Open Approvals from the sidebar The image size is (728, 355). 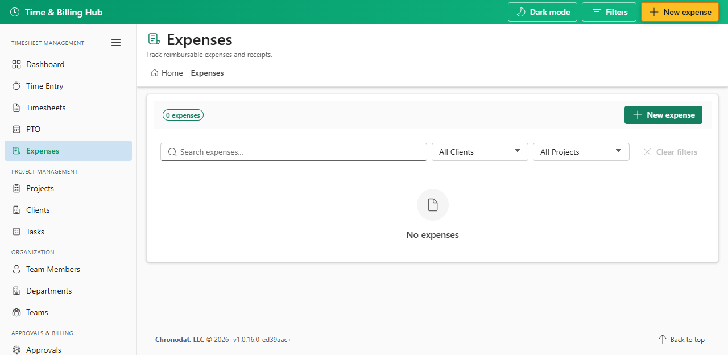click(x=68, y=349)
